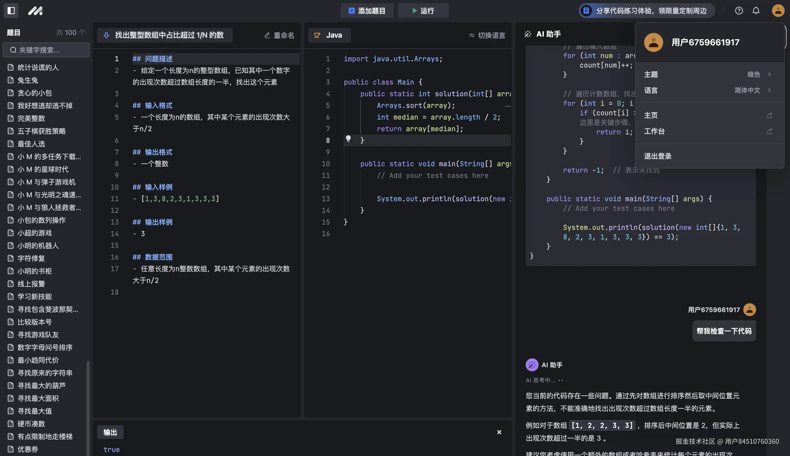Click the 关键字搜索 search input field

coord(46,50)
